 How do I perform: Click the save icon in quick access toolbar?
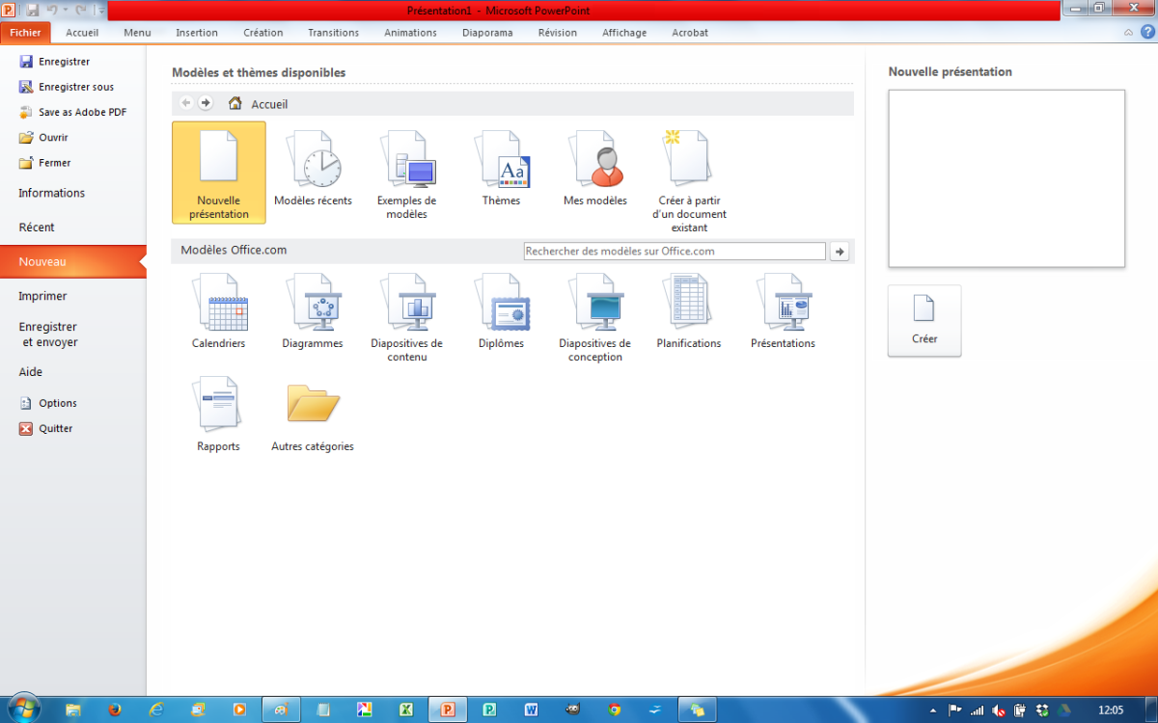[x=33, y=10]
